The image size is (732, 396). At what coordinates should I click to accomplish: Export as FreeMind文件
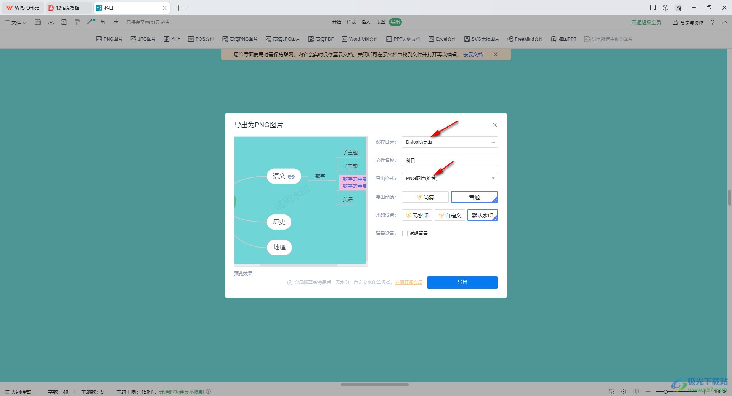525,39
